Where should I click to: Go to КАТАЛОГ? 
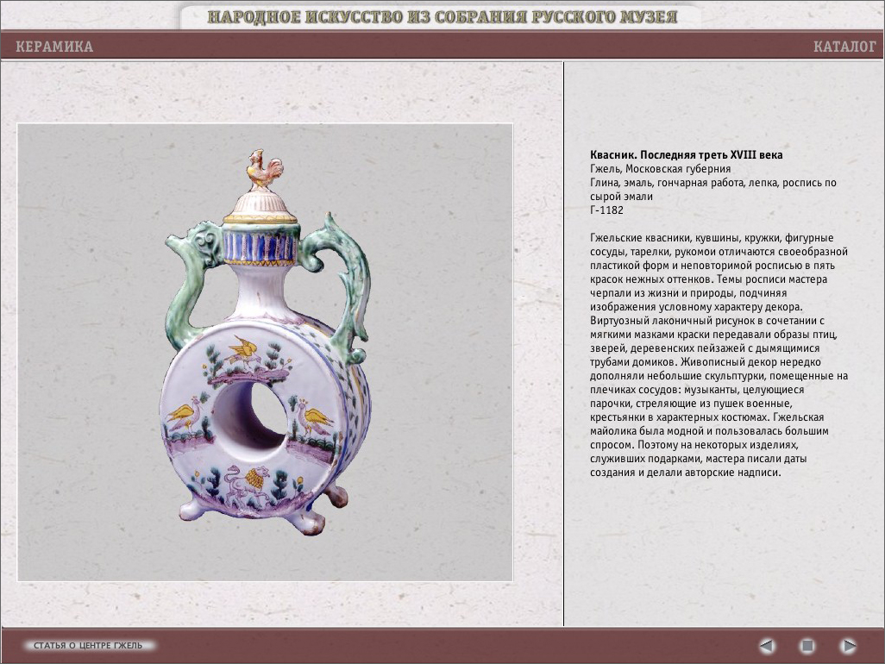coord(844,47)
